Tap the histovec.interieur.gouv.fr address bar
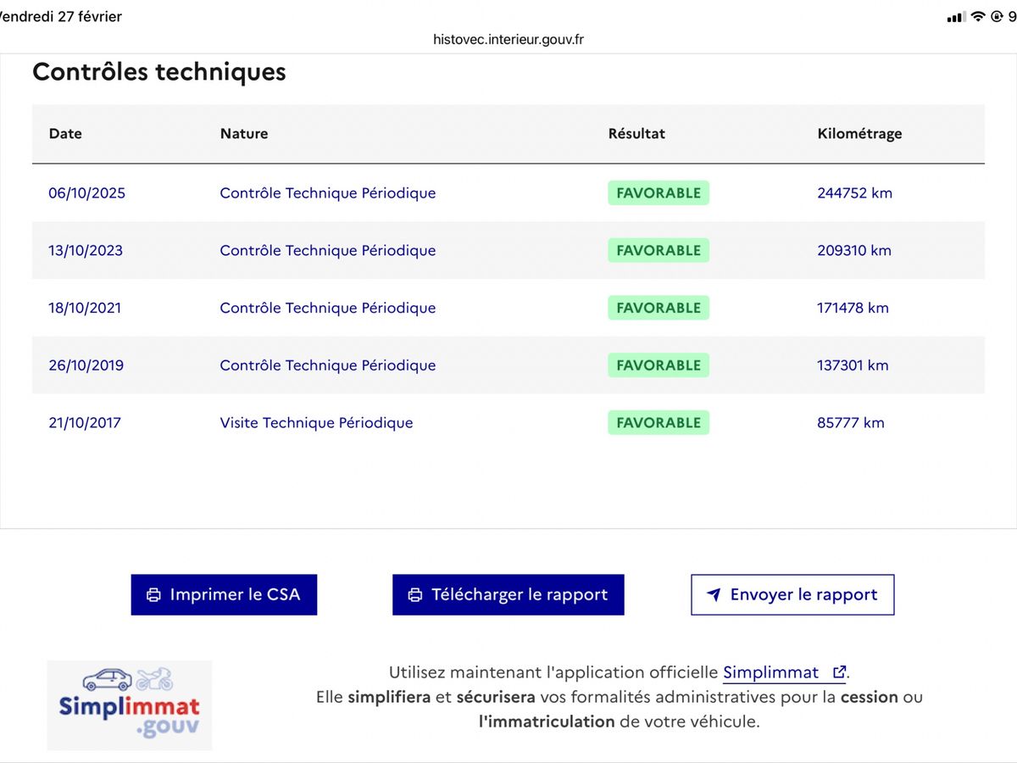 508,39
